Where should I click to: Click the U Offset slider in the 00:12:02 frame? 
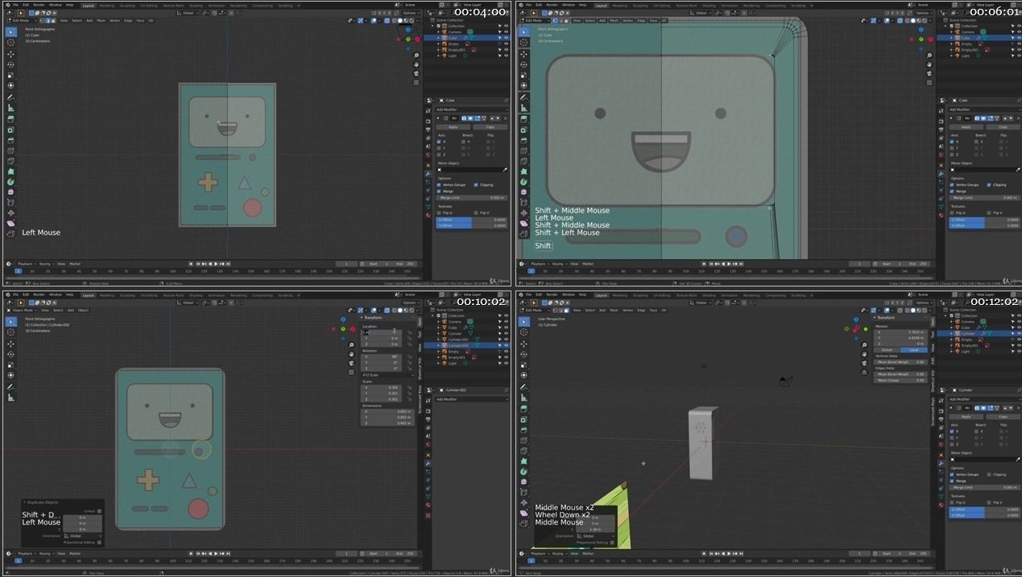984,509
